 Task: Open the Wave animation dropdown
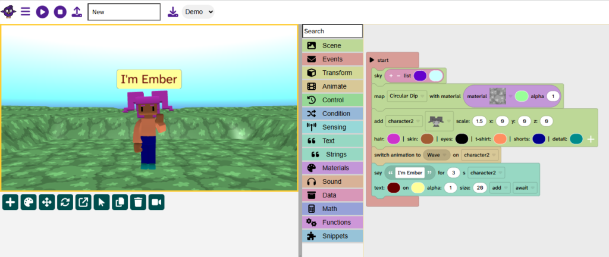click(x=437, y=155)
